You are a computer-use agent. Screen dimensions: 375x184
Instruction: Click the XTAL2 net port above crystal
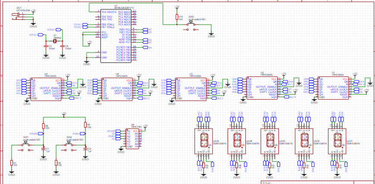click(x=55, y=30)
